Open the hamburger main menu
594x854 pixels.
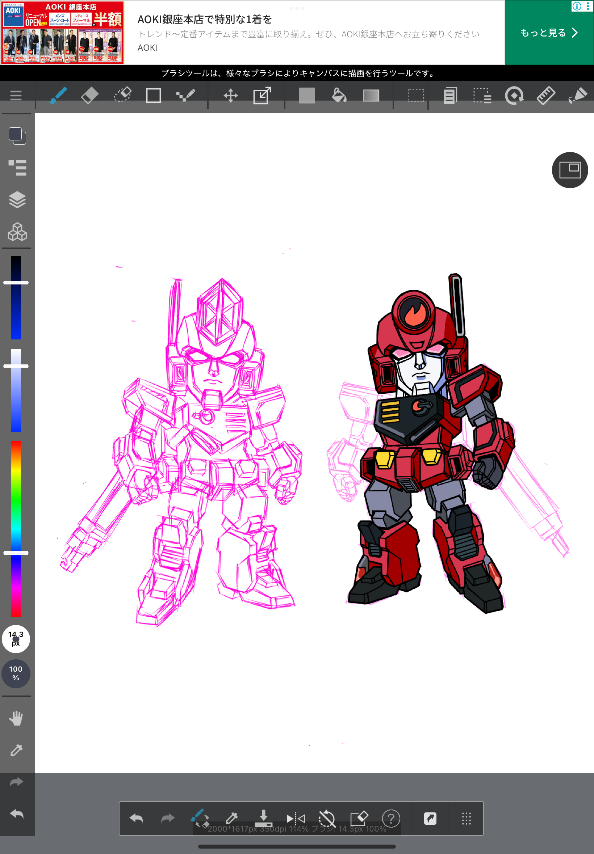[x=16, y=96]
